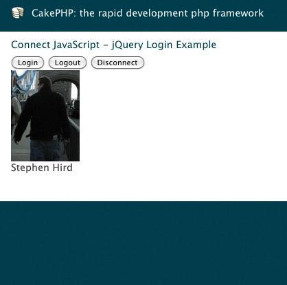Click the word development in the header title
Viewport: 287px width, 285px height.
[x=157, y=13]
